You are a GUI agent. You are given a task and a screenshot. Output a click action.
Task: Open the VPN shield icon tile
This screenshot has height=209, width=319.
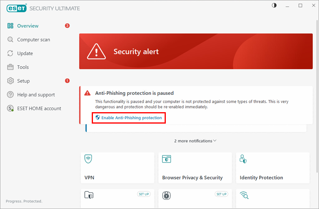tap(89, 159)
